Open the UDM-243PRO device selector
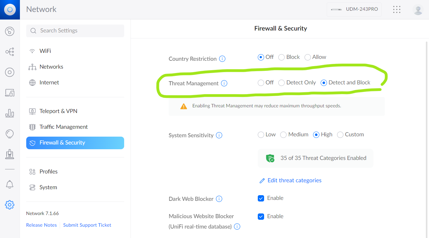 (354, 9)
